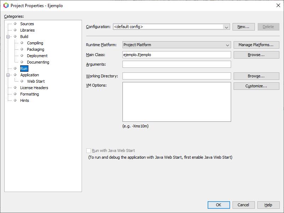Click the Build bullet icon
The image size is (284, 213).
pos(15,37)
